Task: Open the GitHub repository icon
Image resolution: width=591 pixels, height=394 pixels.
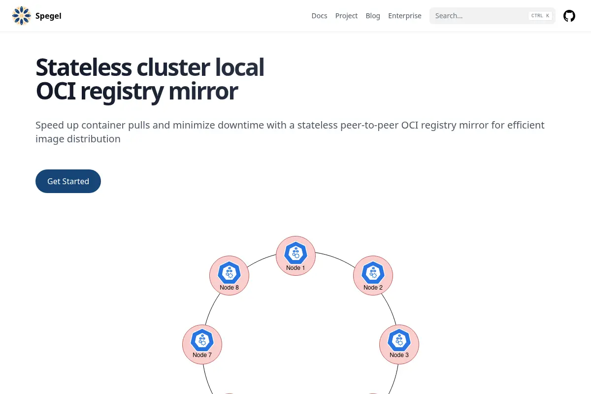Action: click(x=569, y=16)
